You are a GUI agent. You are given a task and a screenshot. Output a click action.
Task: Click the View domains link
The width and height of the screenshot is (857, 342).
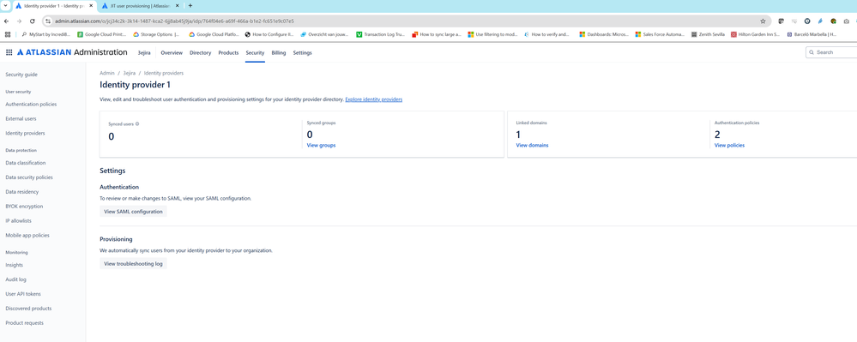pos(533,146)
